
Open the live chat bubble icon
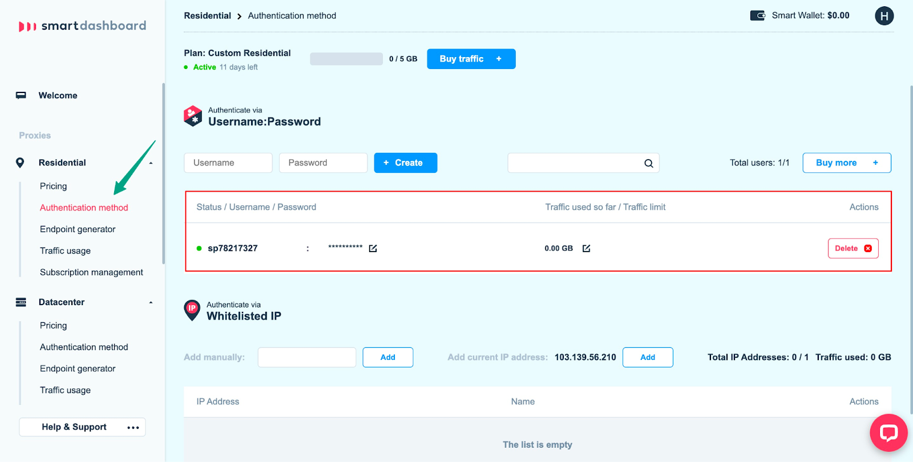point(888,433)
